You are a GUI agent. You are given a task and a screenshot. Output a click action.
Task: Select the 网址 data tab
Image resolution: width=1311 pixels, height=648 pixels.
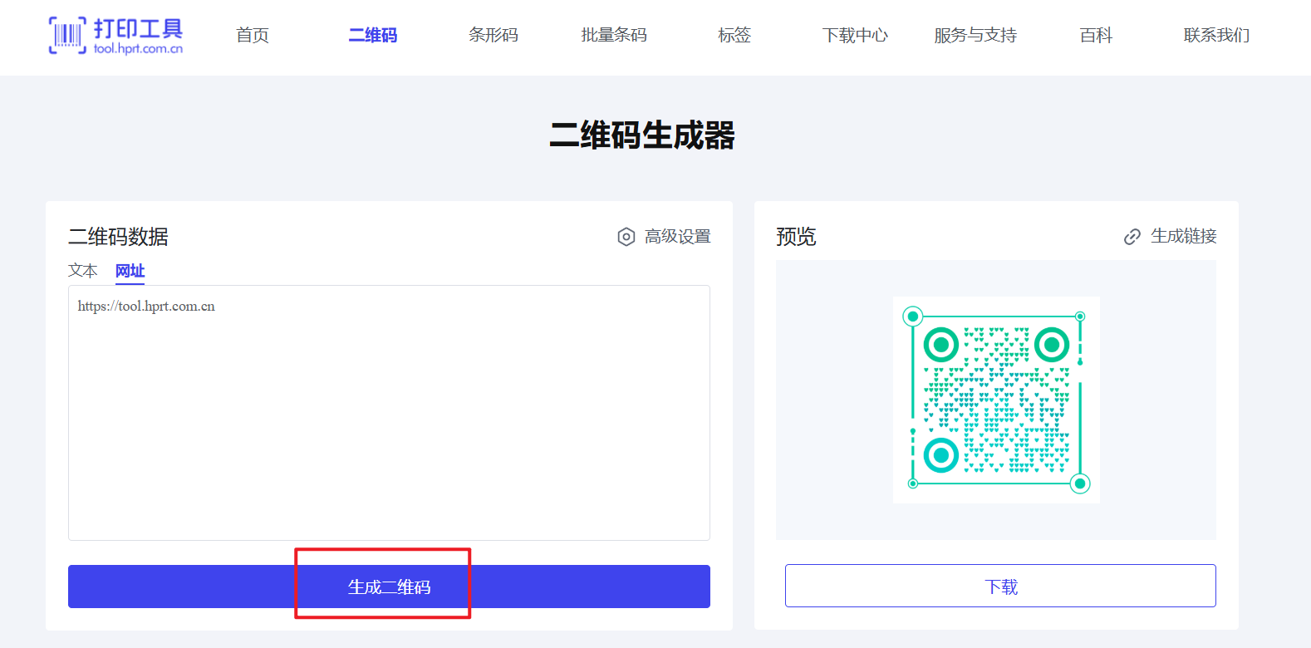pyautogui.click(x=130, y=271)
